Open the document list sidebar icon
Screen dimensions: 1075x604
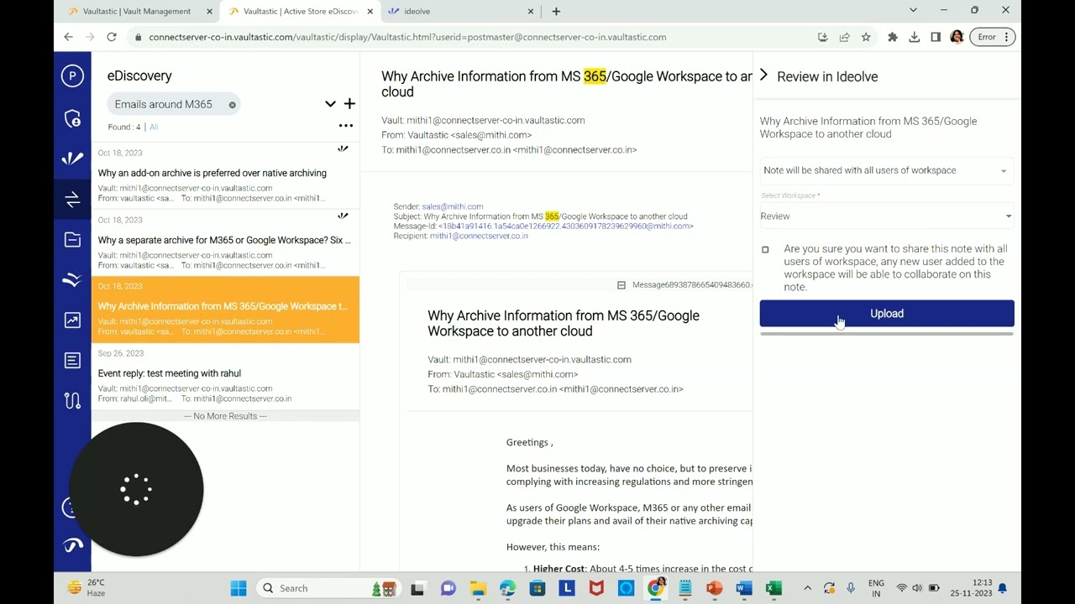click(72, 360)
